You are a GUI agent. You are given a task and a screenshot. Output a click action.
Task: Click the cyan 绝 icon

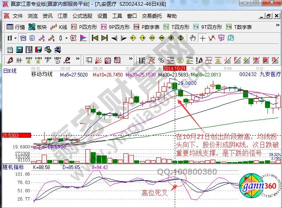click(x=231, y=38)
